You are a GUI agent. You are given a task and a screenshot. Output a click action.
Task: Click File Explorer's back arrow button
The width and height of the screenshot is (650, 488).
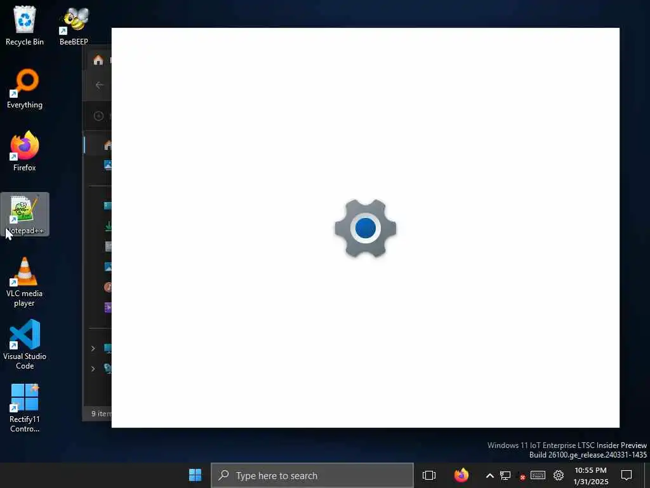tap(99, 85)
